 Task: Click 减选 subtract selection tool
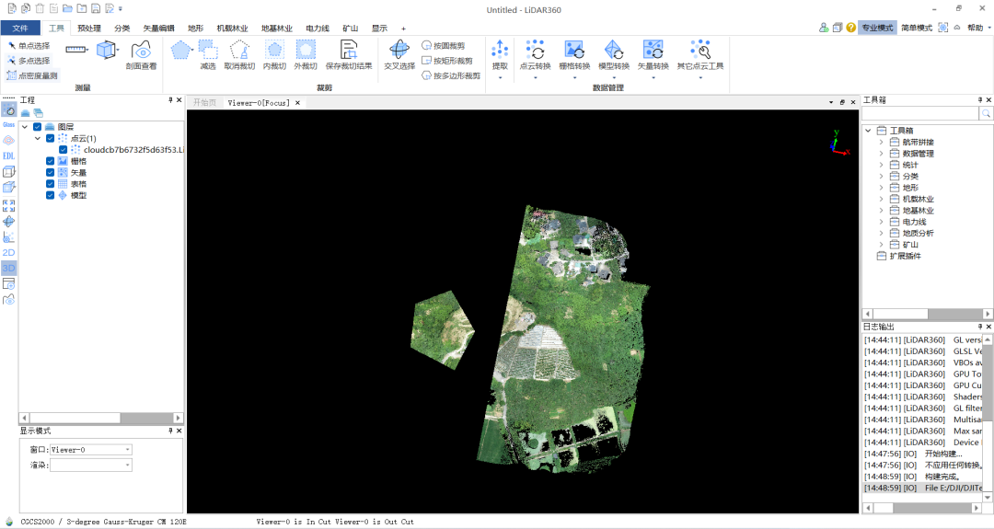point(208,55)
